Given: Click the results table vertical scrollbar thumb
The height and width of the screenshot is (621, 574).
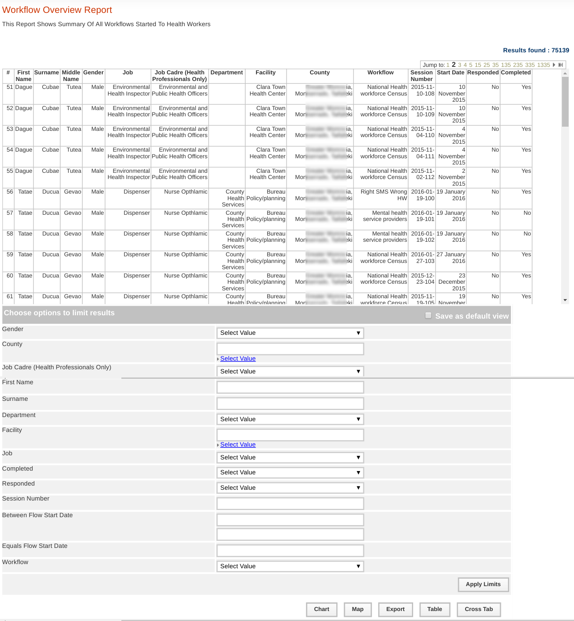Looking at the screenshot, I should [565, 102].
